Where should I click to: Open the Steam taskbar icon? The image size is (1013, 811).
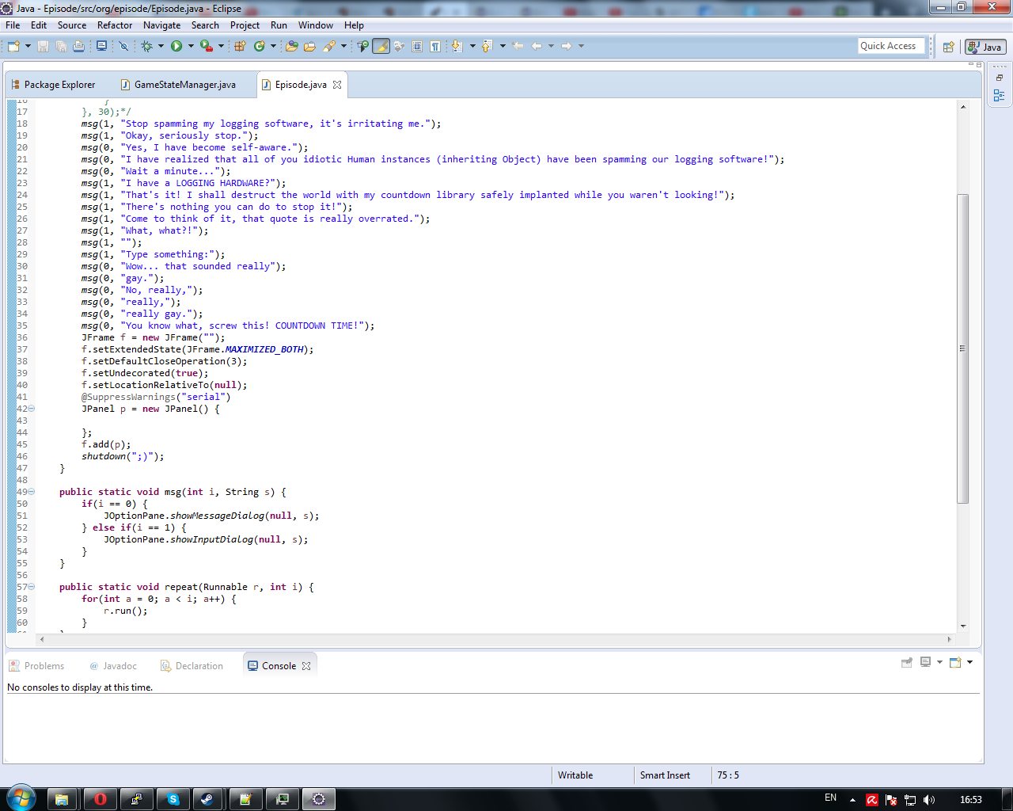point(209,799)
